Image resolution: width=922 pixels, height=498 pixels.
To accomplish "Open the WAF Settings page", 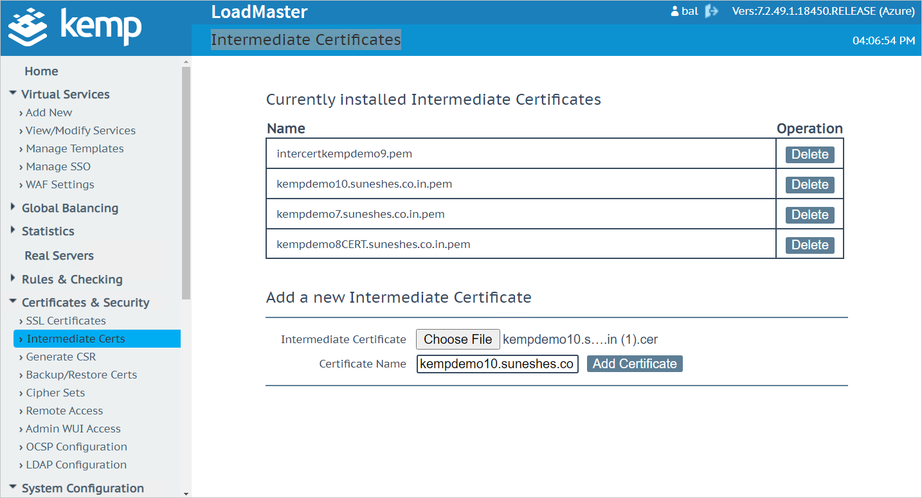I will (59, 184).
